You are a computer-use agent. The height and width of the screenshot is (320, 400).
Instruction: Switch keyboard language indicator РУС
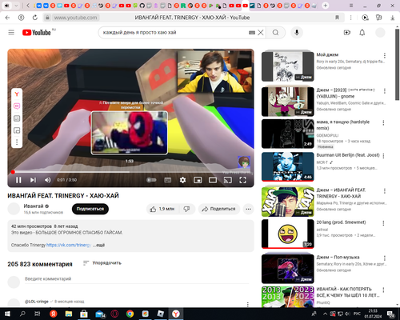pyautogui.click(x=357, y=314)
